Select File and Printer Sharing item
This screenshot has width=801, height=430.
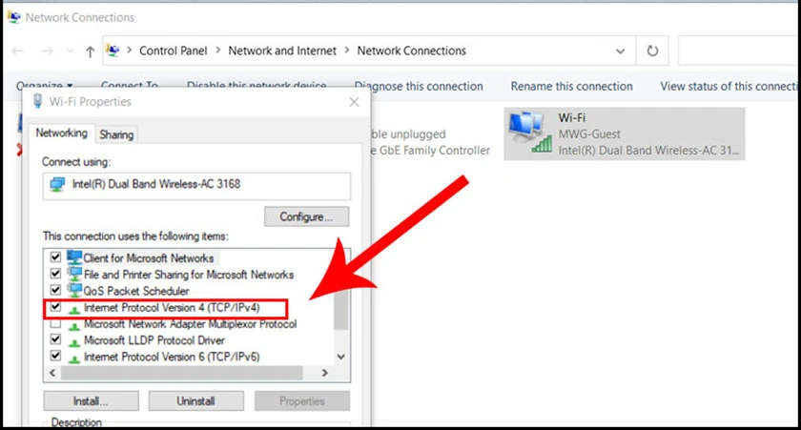189,275
